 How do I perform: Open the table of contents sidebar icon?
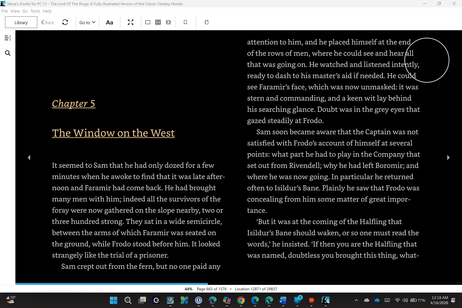[8, 38]
